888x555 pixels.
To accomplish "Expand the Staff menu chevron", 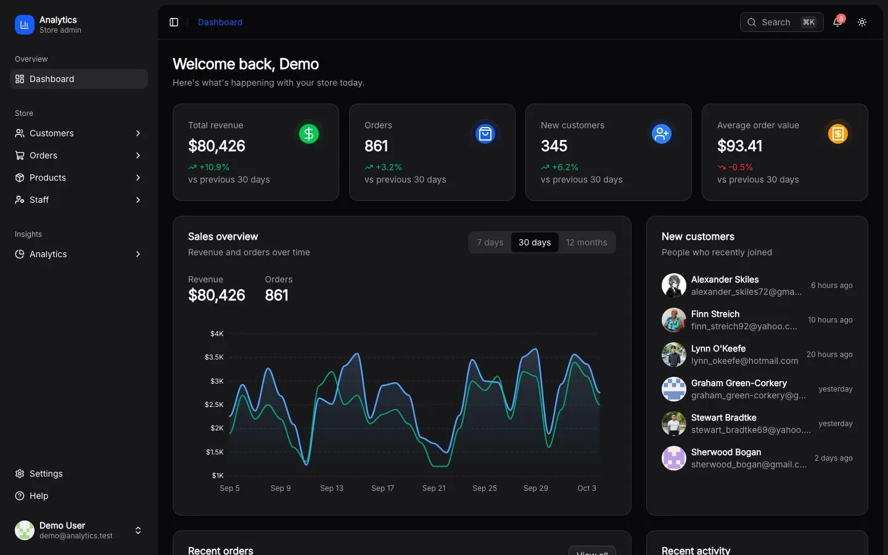I will [138, 200].
